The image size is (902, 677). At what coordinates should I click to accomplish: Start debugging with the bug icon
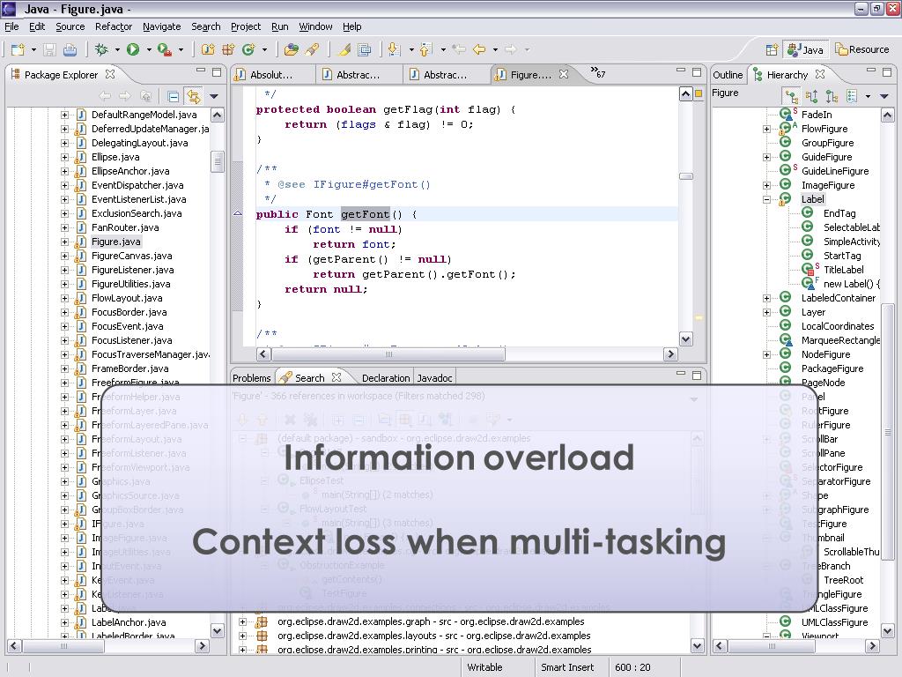point(102,50)
